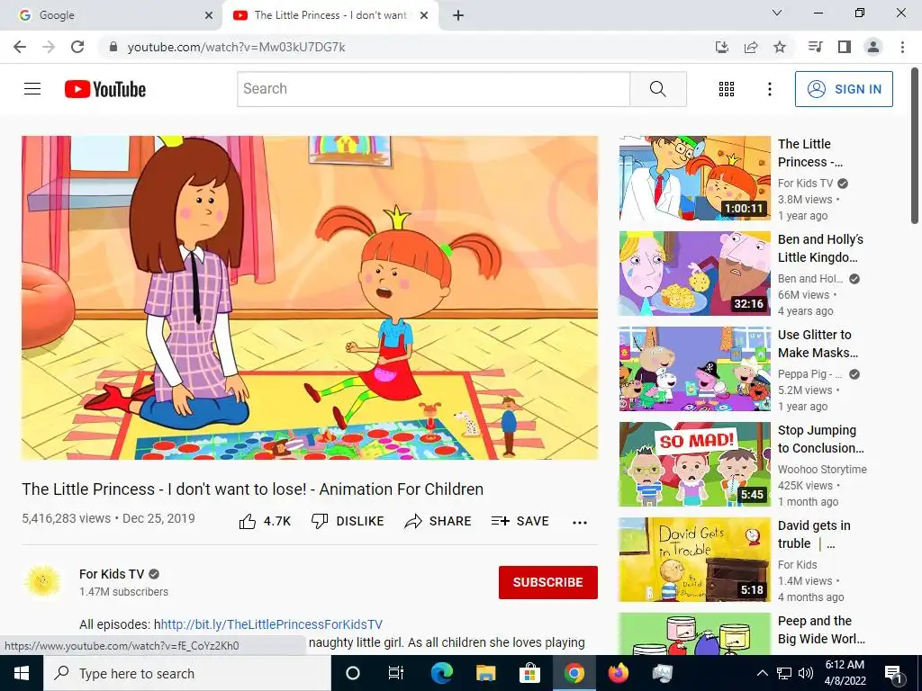View site info padlock icon
Image resolution: width=922 pixels, height=691 pixels.
(113, 47)
